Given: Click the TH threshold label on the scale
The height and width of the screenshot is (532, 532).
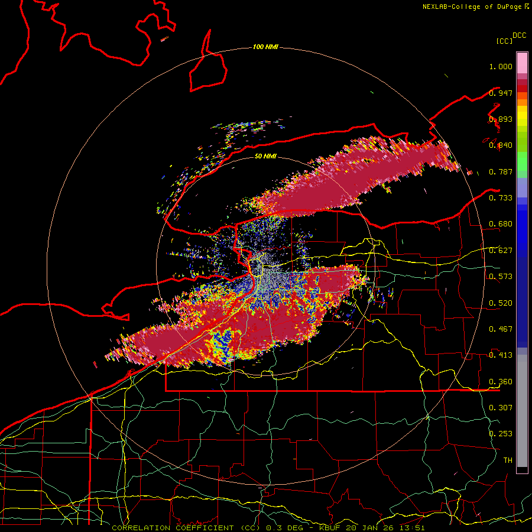Looking at the screenshot, I should 508,460.
